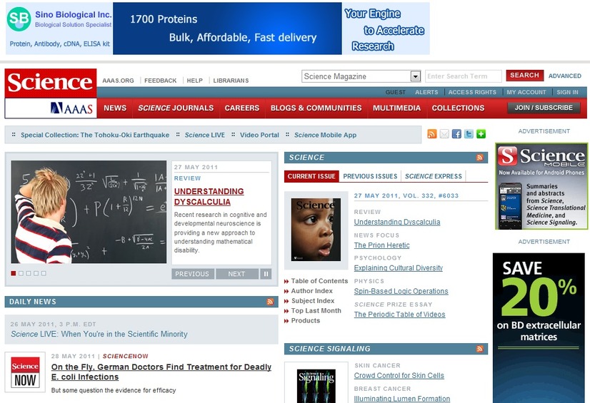
Task: Click Science Mobile Android advertisement
Action: pyautogui.click(x=541, y=186)
